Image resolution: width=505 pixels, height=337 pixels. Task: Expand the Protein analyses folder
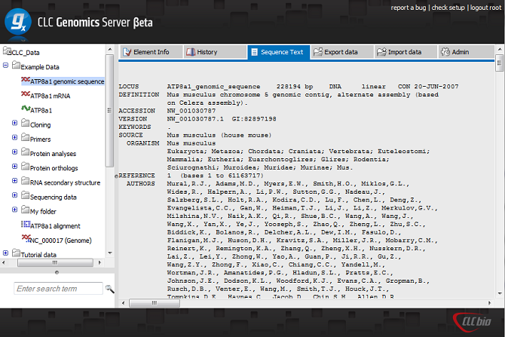(15, 153)
